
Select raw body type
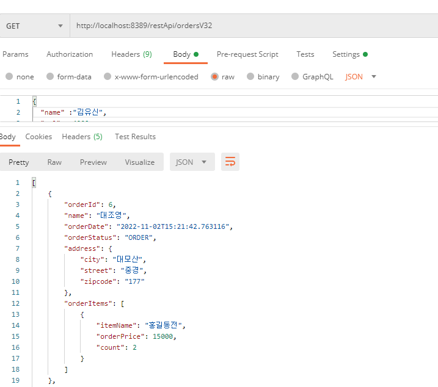pos(222,76)
